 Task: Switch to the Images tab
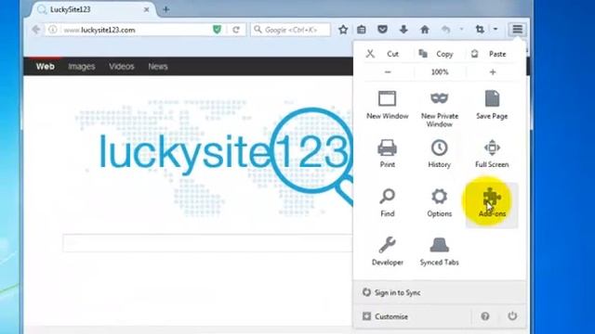82,66
